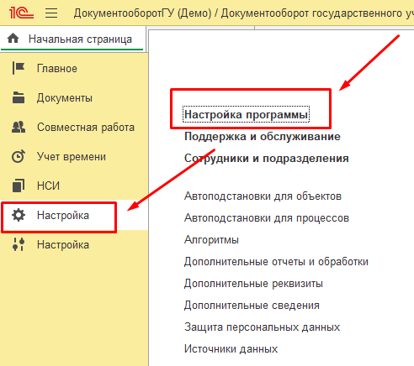Click the folder icon beside Документы
414x366 pixels.
pyautogui.click(x=19, y=97)
